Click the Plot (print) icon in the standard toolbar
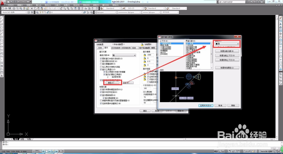 [14, 8]
